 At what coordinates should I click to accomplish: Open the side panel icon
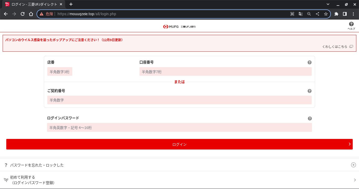click(x=345, y=14)
